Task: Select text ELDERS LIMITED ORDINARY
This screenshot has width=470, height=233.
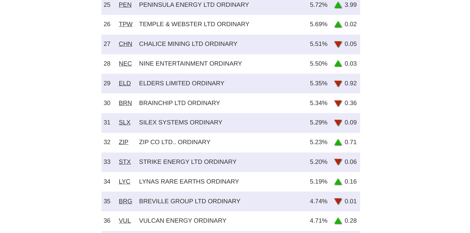Action: (182, 83)
